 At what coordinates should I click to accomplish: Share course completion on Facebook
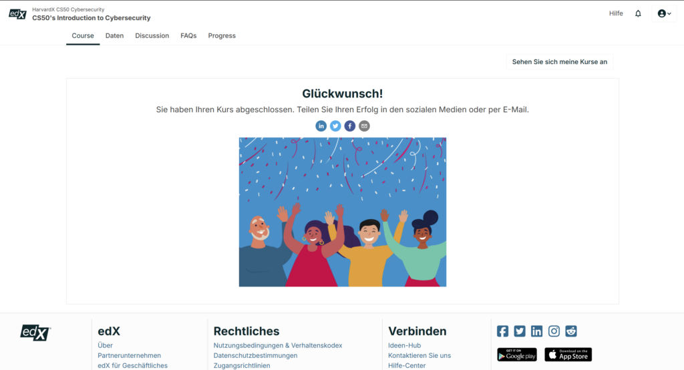350,126
